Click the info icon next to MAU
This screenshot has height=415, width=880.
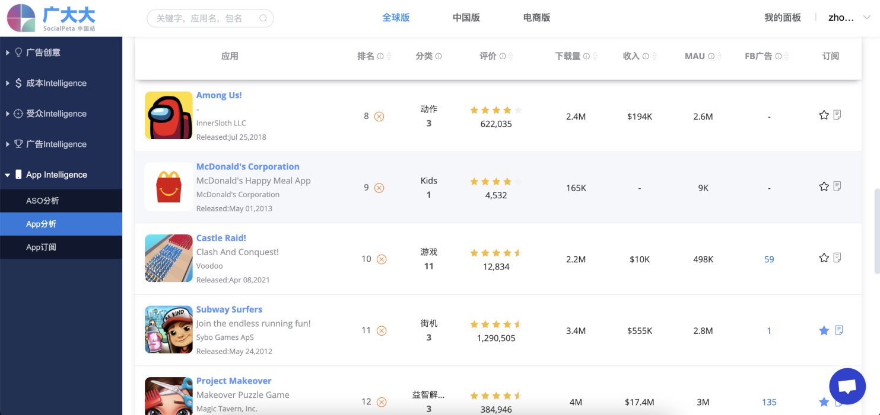tap(711, 56)
